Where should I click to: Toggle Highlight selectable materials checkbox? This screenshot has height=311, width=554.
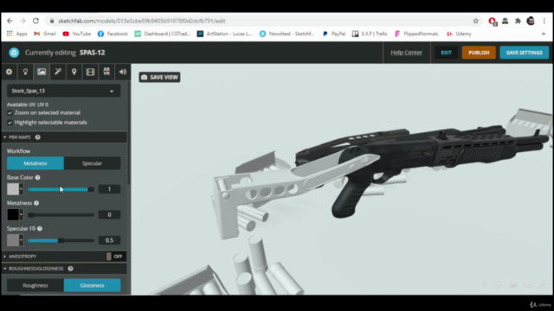(10, 123)
